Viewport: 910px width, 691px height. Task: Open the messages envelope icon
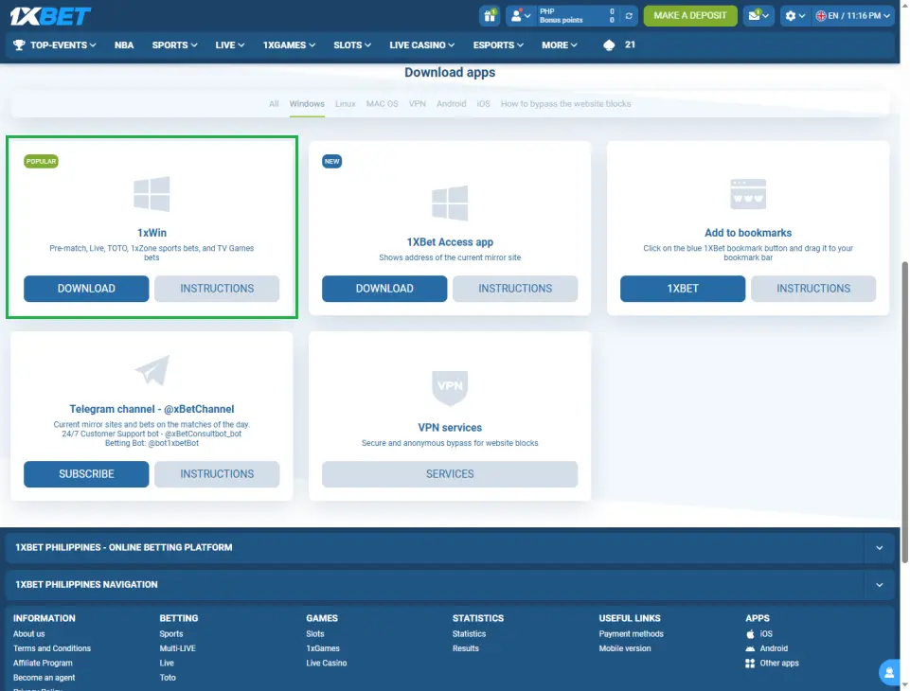click(x=758, y=16)
